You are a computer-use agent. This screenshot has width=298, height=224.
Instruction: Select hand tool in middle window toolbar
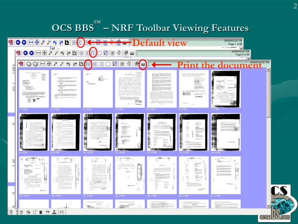click(119, 53)
